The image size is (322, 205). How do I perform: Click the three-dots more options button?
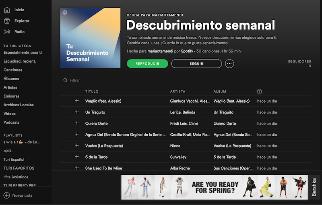click(x=229, y=64)
